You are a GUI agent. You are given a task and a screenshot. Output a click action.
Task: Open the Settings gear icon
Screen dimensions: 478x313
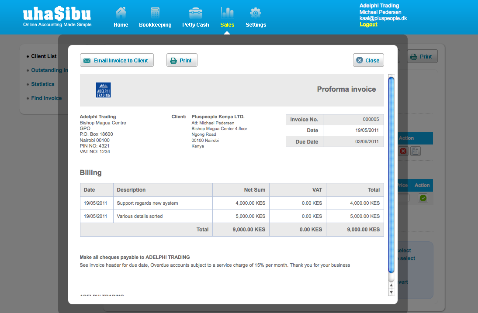pyautogui.click(x=256, y=13)
